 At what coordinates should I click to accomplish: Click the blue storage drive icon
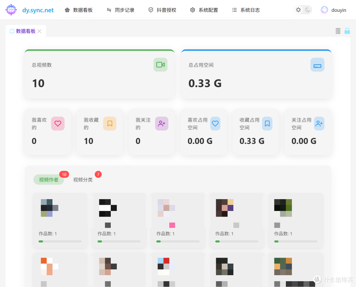[317, 65]
